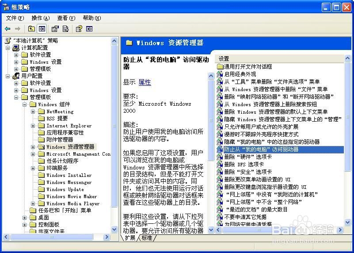Click the icon beside 删除“安全”选项卡
Viewport: 354px width, 253px height.
pyautogui.click(x=220, y=172)
